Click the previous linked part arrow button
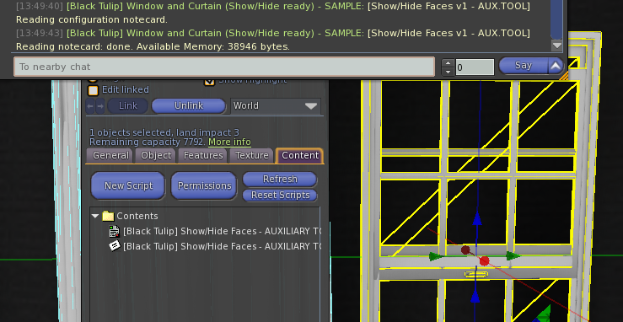 point(90,106)
